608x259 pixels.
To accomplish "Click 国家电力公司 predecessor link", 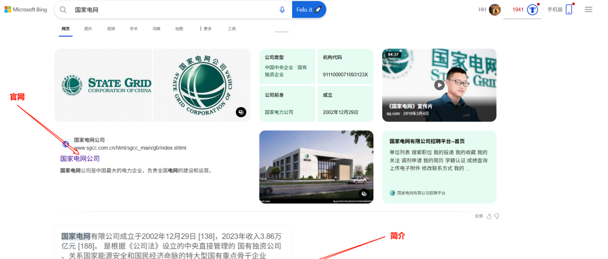I will coord(279,112).
